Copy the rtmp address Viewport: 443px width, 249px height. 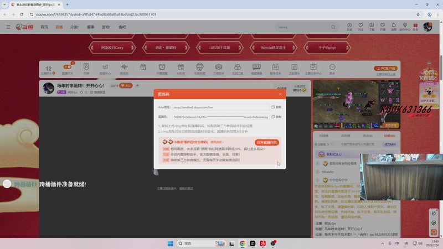276,107
